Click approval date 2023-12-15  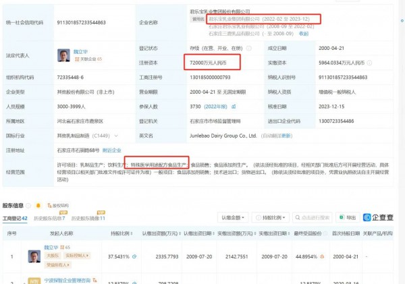click(x=331, y=107)
